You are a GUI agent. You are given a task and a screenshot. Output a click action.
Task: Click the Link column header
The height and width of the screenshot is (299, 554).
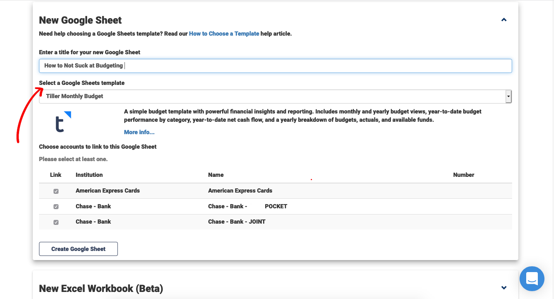point(56,175)
